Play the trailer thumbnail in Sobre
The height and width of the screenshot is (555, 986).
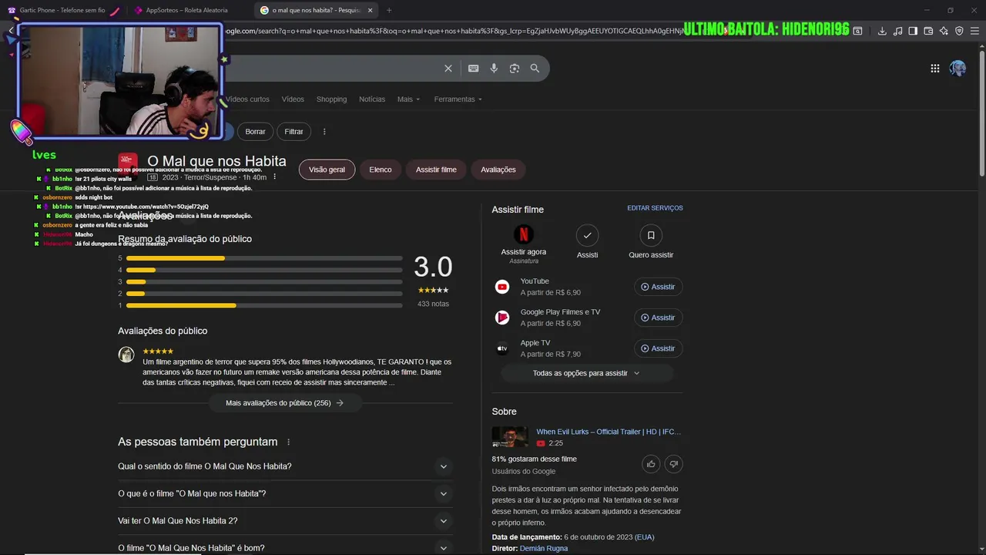pyautogui.click(x=510, y=437)
